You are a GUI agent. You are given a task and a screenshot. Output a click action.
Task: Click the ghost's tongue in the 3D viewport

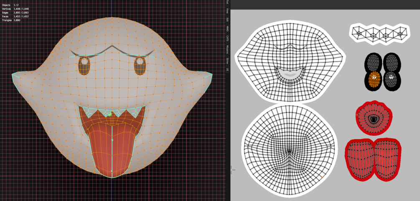pyautogui.click(x=112, y=150)
